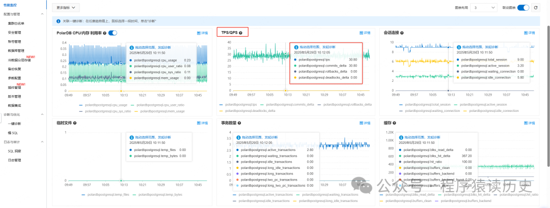This screenshot has width=550, height=208.
Task: Toggle the PolarDB CPU/内存 利用率 chart switch
Action: coord(113,33)
